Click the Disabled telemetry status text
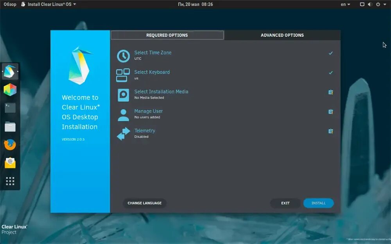The width and height of the screenshot is (391, 244). click(x=142, y=137)
